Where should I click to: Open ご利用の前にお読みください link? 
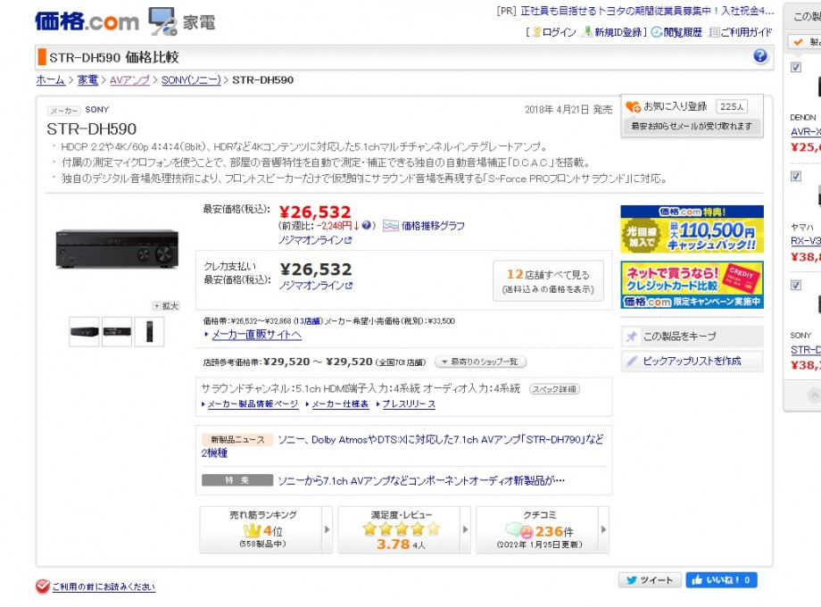click(104, 586)
